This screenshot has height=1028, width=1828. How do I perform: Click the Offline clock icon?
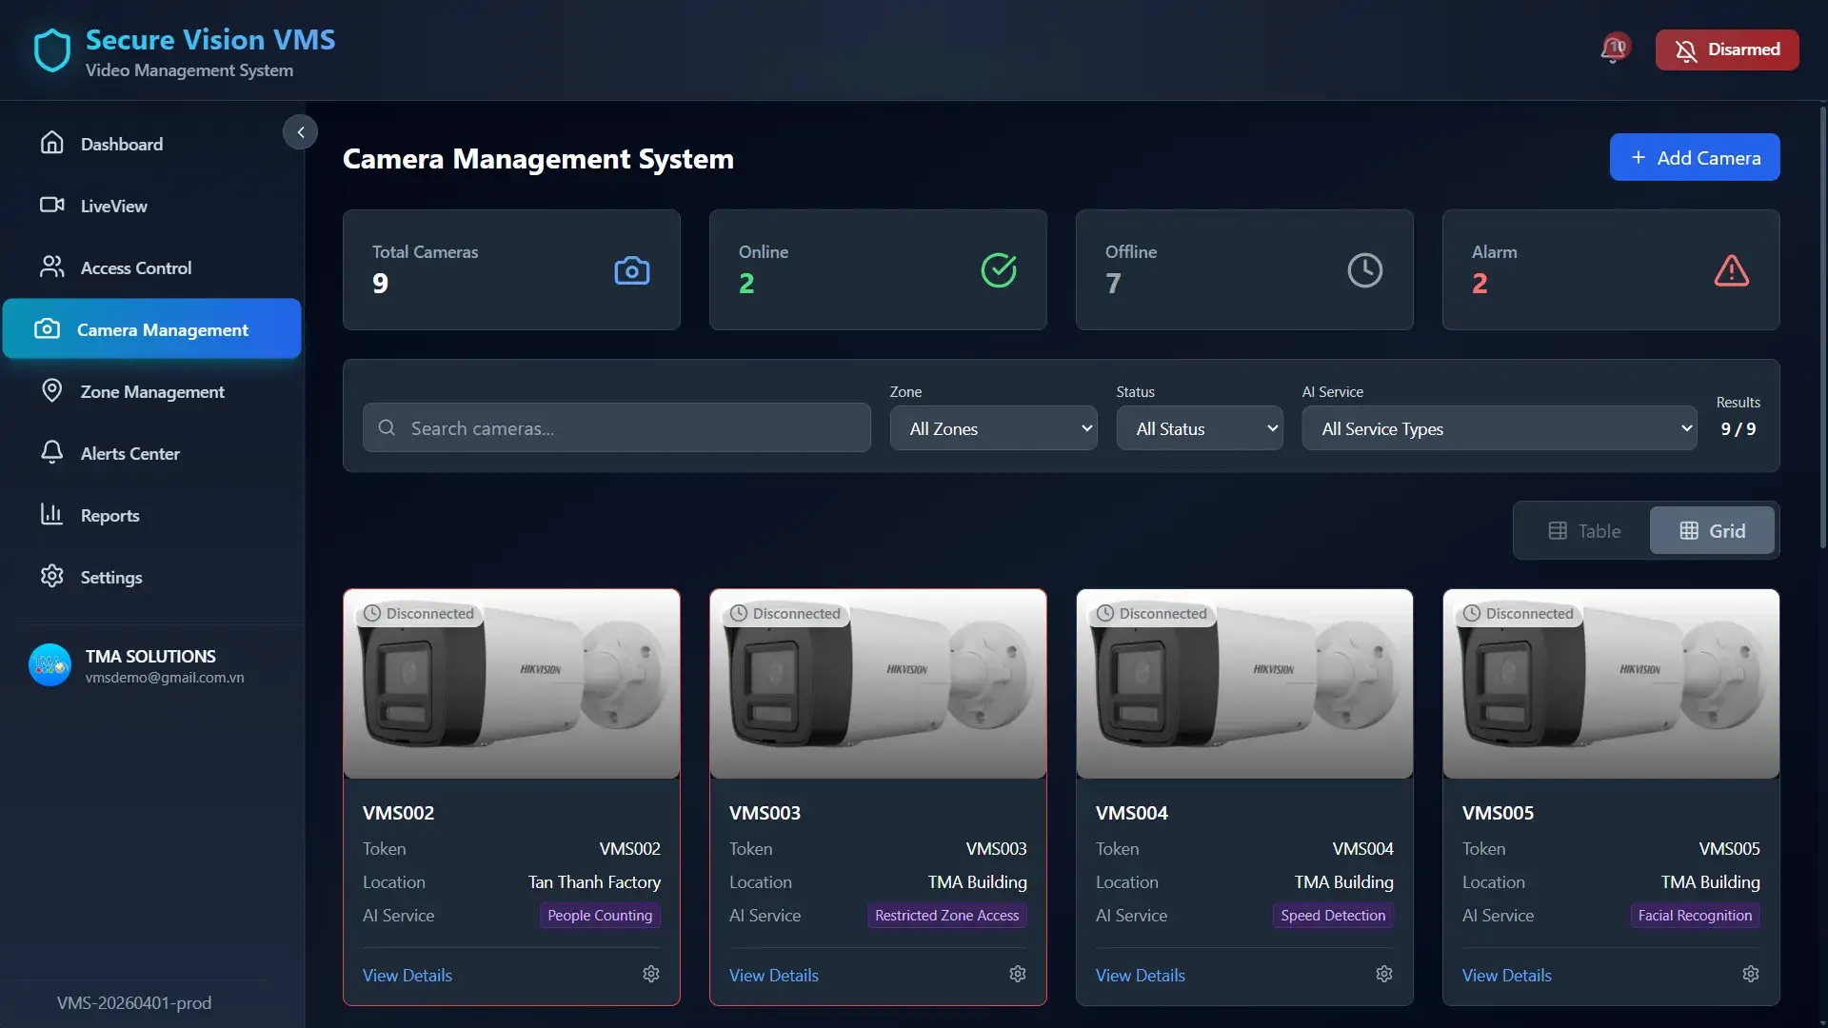click(x=1365, y=270)
